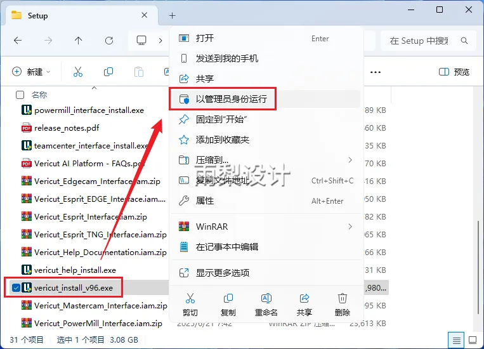The height and width of the screenshot is (349, 484).
Task: Click the Forward navigation arrow
Action: [x=48, y=41]
